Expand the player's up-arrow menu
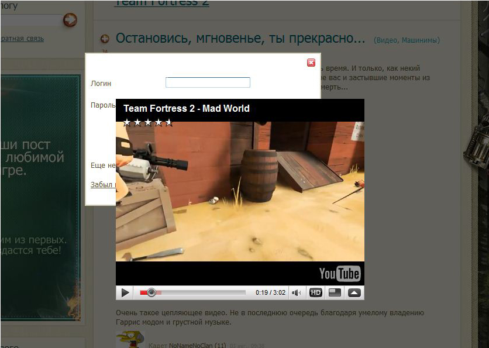Viewport: 489px width, 348px height. click(x=354, y=293)
